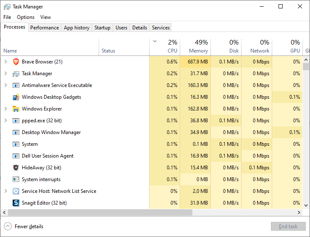The height and width of the screenshot is (237, 310).
Task: Click the horizontal scrollbar left arrow
Action: tap(4, 213)
